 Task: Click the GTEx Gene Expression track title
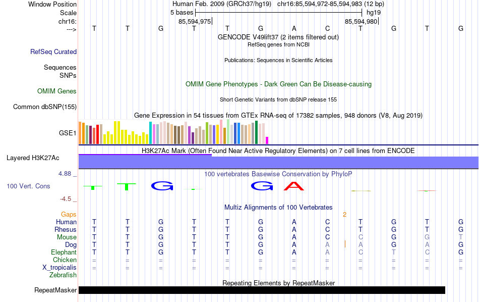[278, 115]
